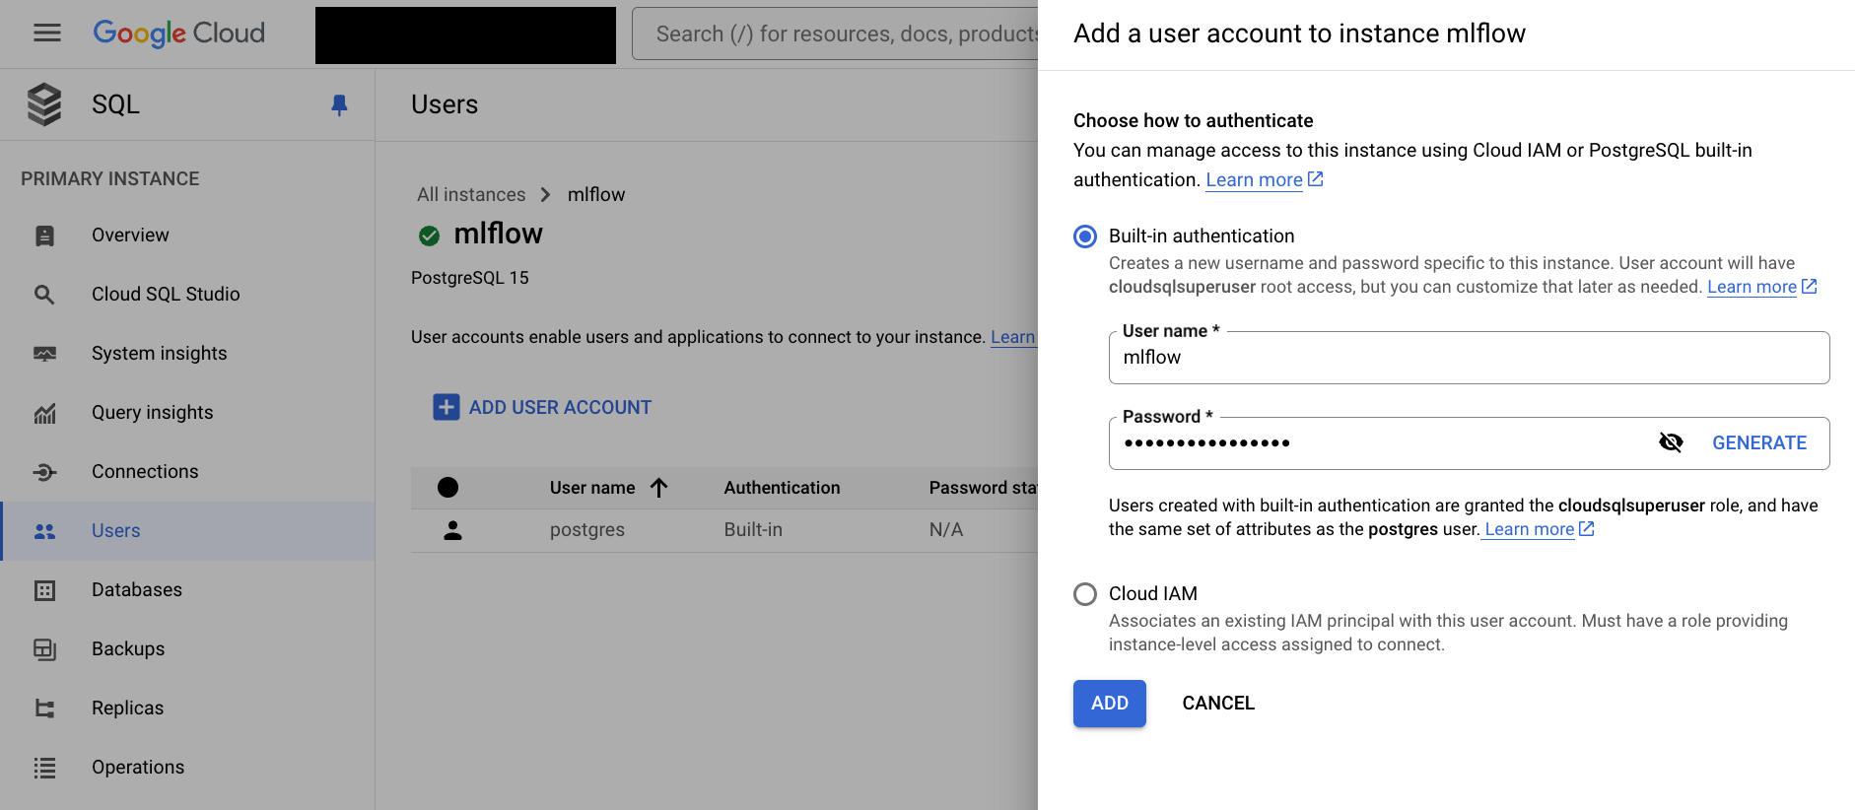Click the Operations list icon
This screenshot has height=810, width=1855.
[44, 768]
